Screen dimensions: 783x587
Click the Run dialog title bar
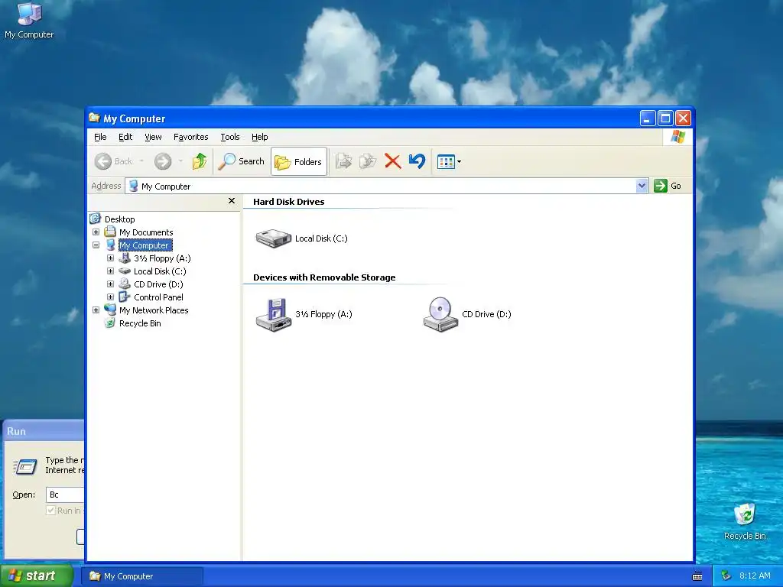(44, 431)
